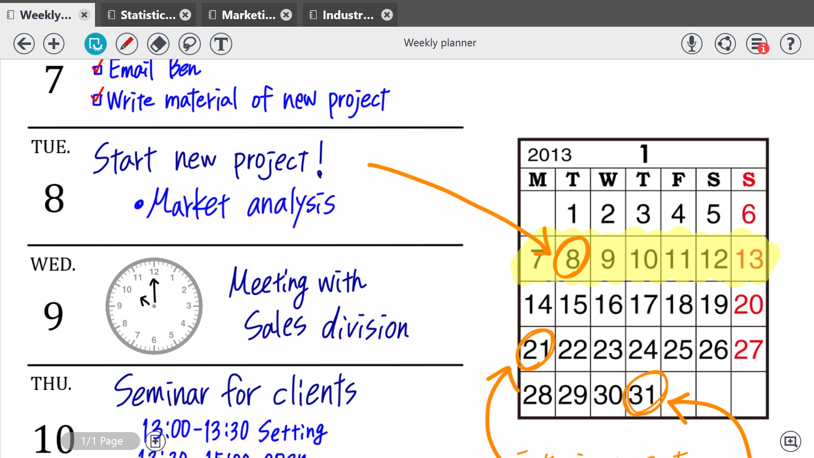Click the 1/1 Page indicator
This screenshot has height=458, width=814.
(x=102, y=441)
